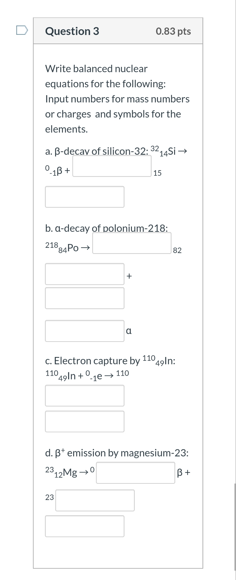236x580 pixels.
Task: Click the 0.83 pts label
Action: [x=174, y=31]
